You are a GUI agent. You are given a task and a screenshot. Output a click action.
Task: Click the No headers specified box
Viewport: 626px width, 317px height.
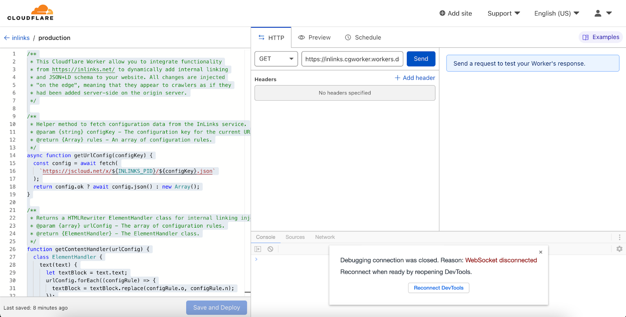click(x=345, y=93)
